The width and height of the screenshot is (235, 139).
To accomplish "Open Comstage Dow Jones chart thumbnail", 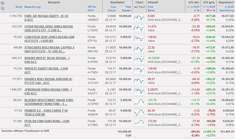I will (139, 39).
